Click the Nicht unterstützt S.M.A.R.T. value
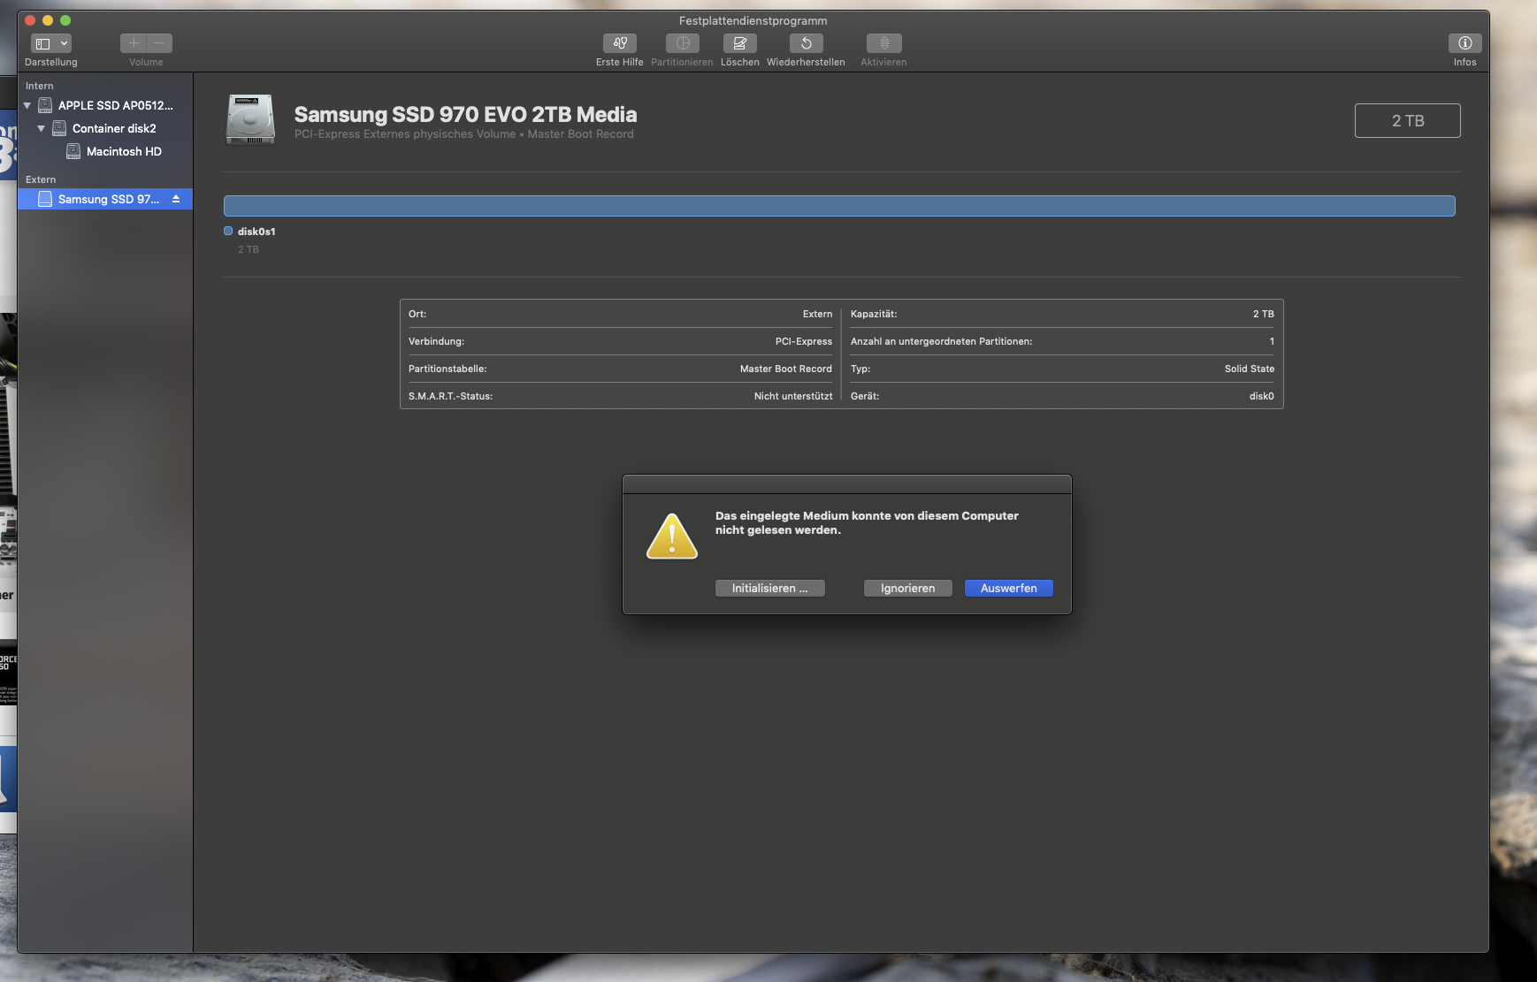 tap(792, 396)
